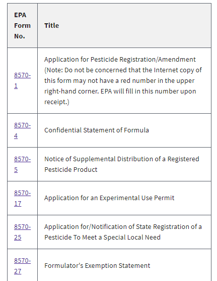
Task: Select 'Application for an Experimental Use Permit' title
Action: pyautogui.click(x=109, y=198)
